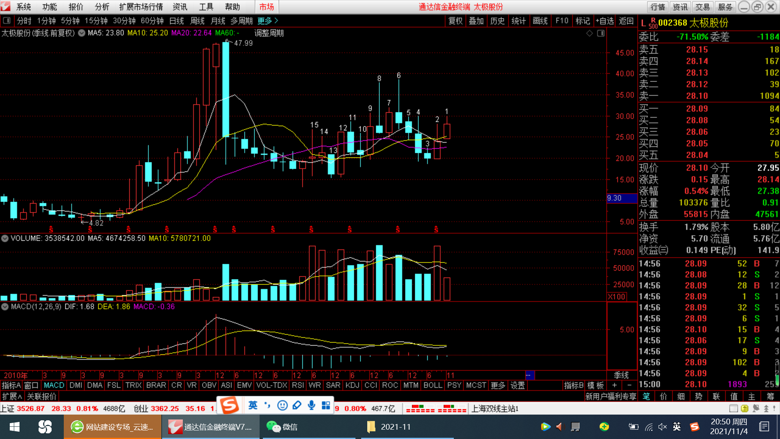Click the diamond marker icon above chart
This screenshot has width=780, height=439.
pos(589,33)
